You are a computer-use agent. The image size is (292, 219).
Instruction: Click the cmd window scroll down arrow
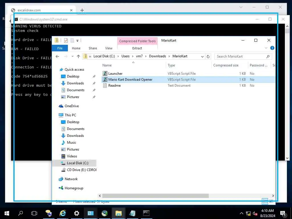287,158
